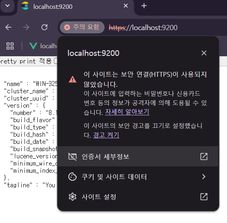Open a new tab with plus button
The image size is (227, 223).
(x=144, y=6)
